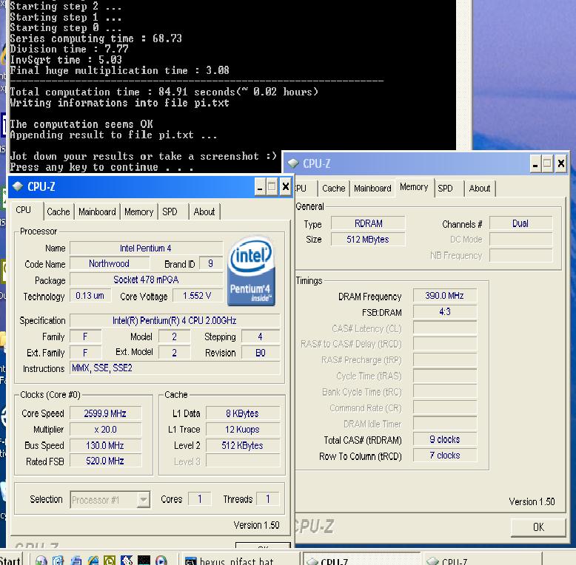
Task: Open the Mainboard tab in the right CPU-Z window
Action: [x=372, y=189]
